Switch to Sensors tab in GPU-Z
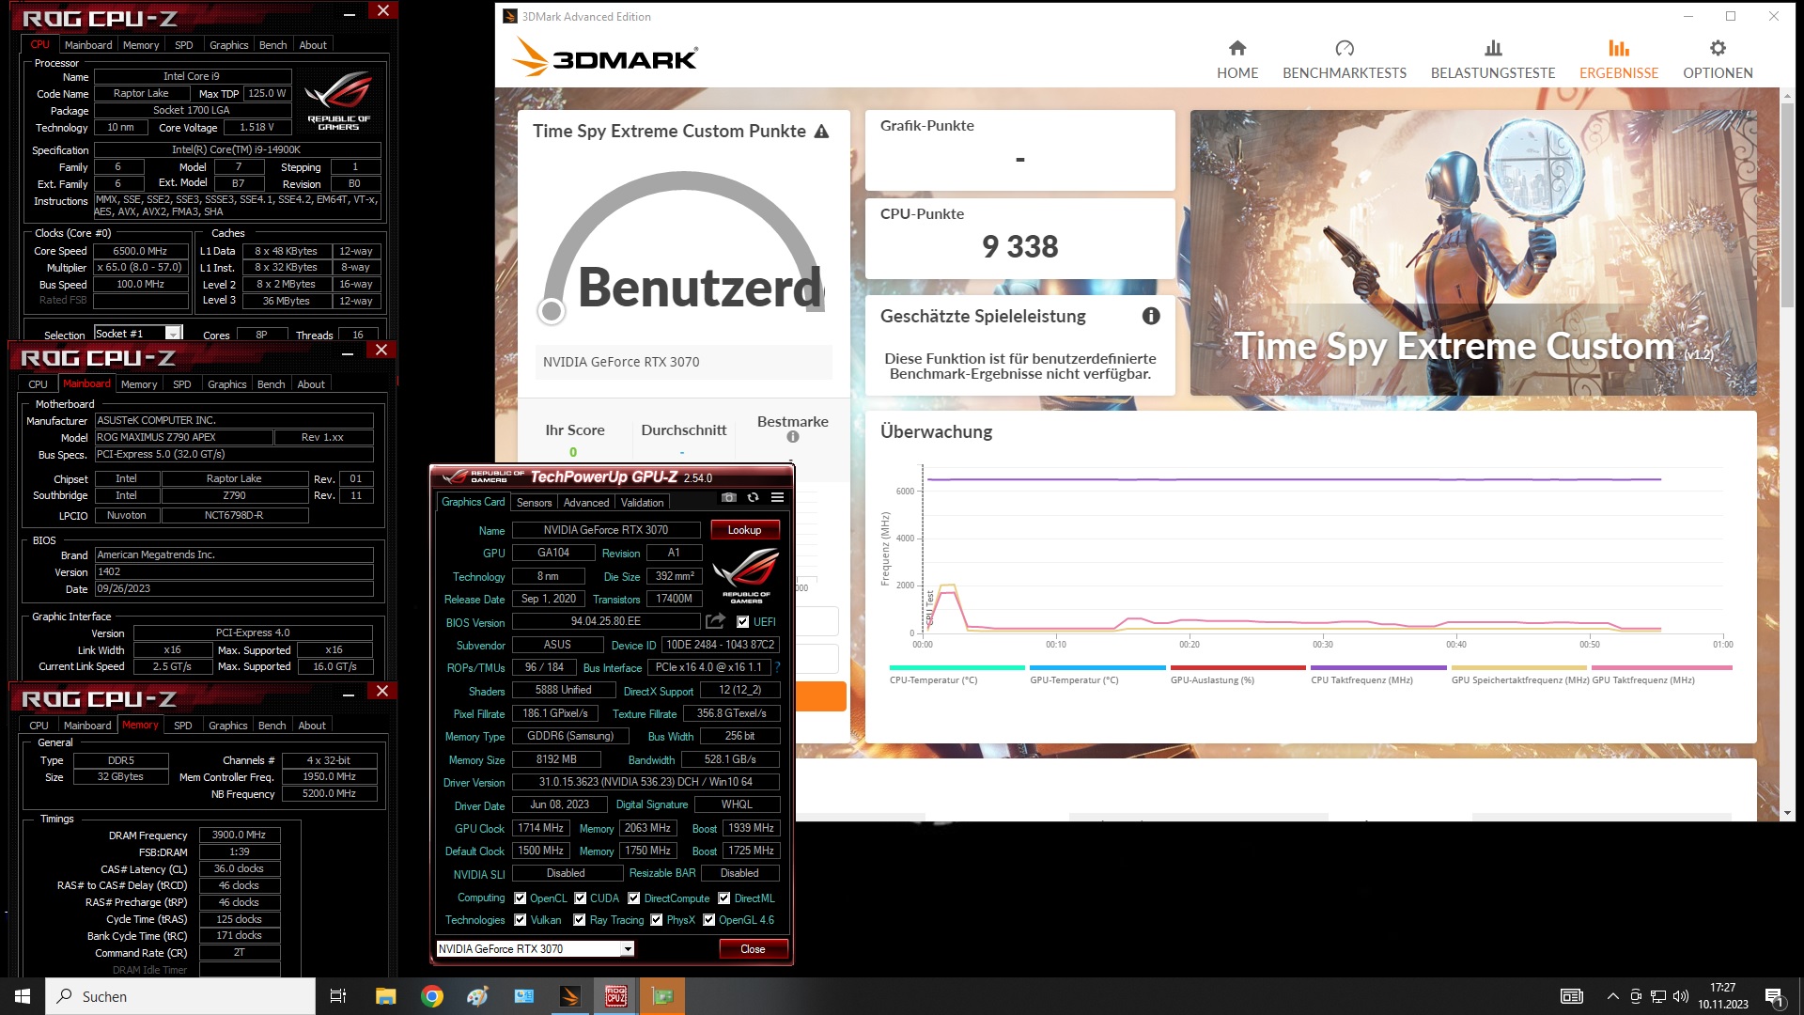This screenshot has height=1015, width=1804. pyautogui.click(x=534, y=503)
